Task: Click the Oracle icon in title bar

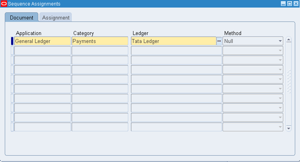Action: (4, 4)
